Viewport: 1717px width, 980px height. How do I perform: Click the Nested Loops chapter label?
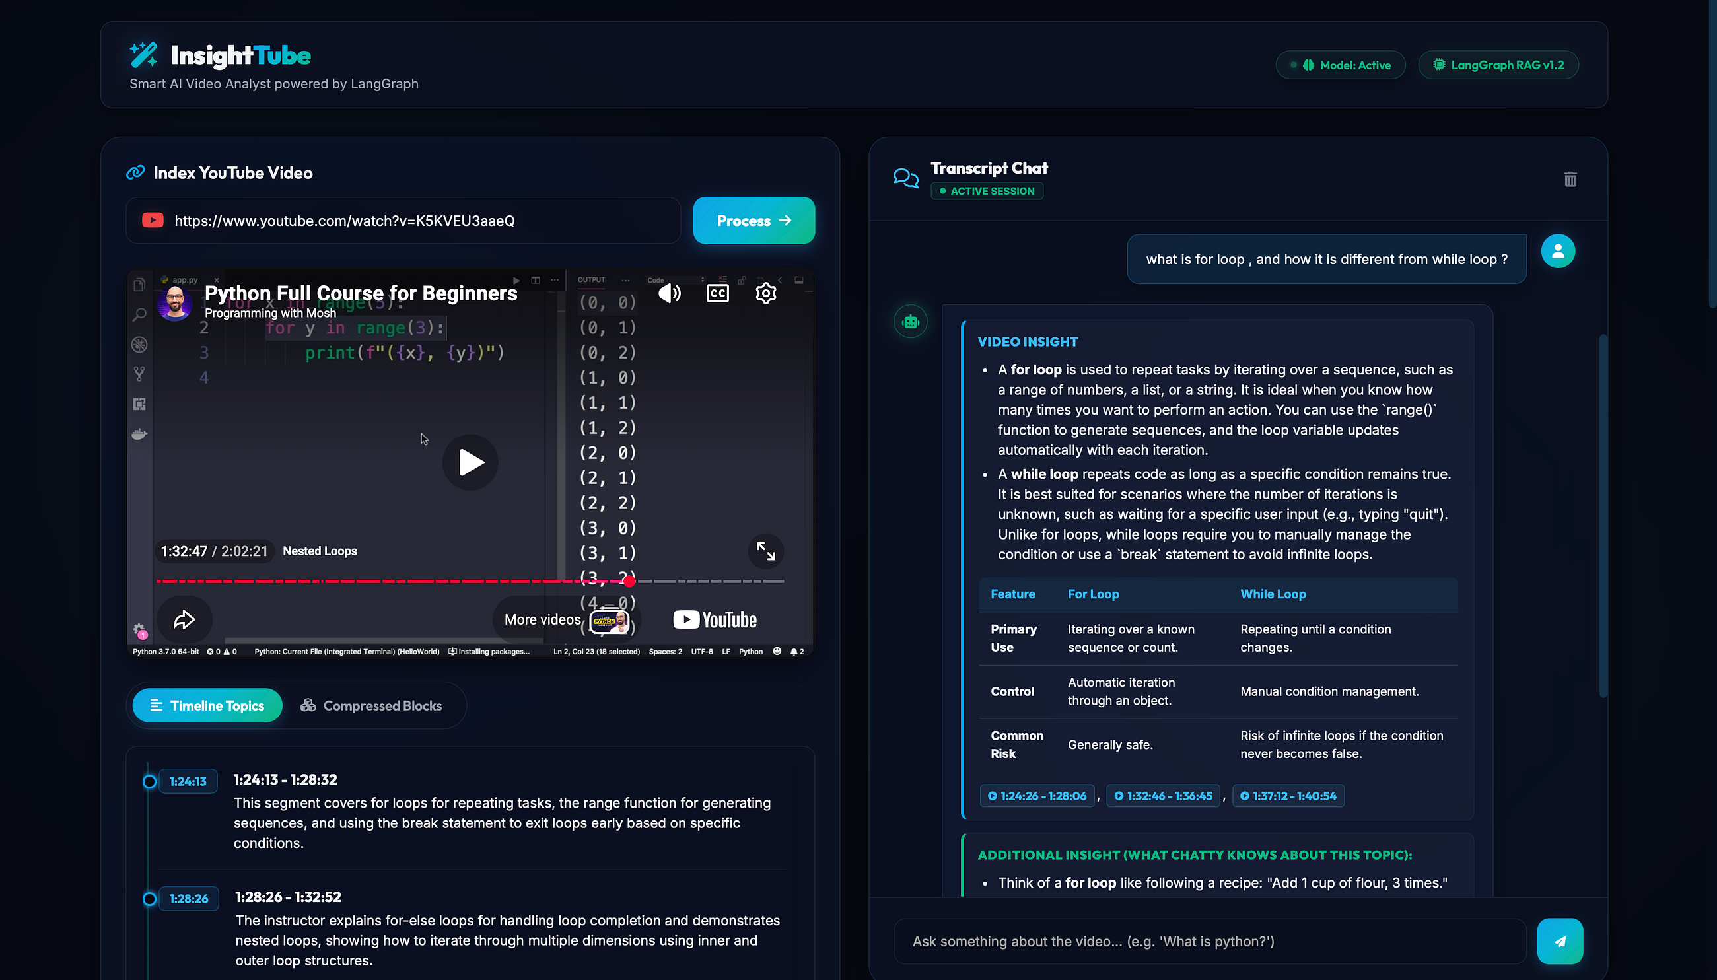click(x=320, y=551)
